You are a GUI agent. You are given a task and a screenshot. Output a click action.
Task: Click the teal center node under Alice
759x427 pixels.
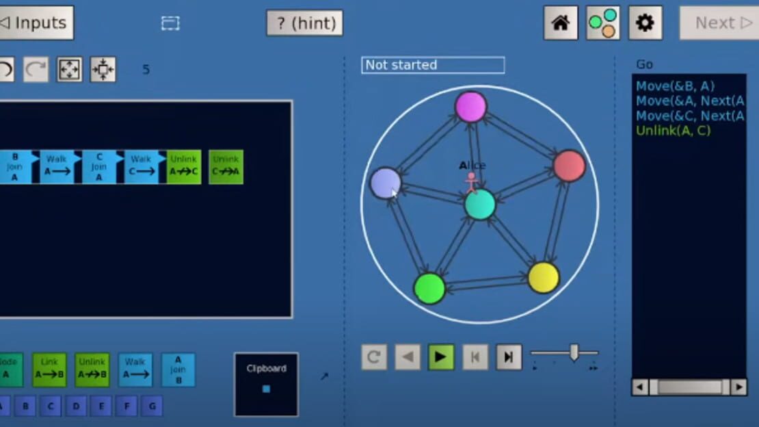click(x=480, y=205)
